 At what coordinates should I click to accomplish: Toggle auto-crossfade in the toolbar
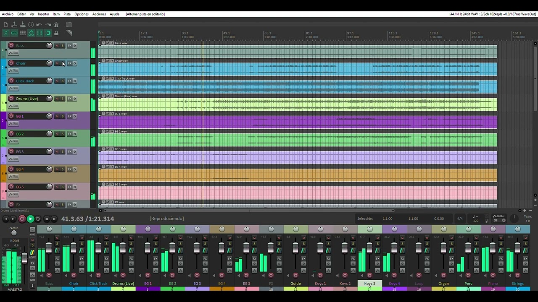tap(6, 33)
